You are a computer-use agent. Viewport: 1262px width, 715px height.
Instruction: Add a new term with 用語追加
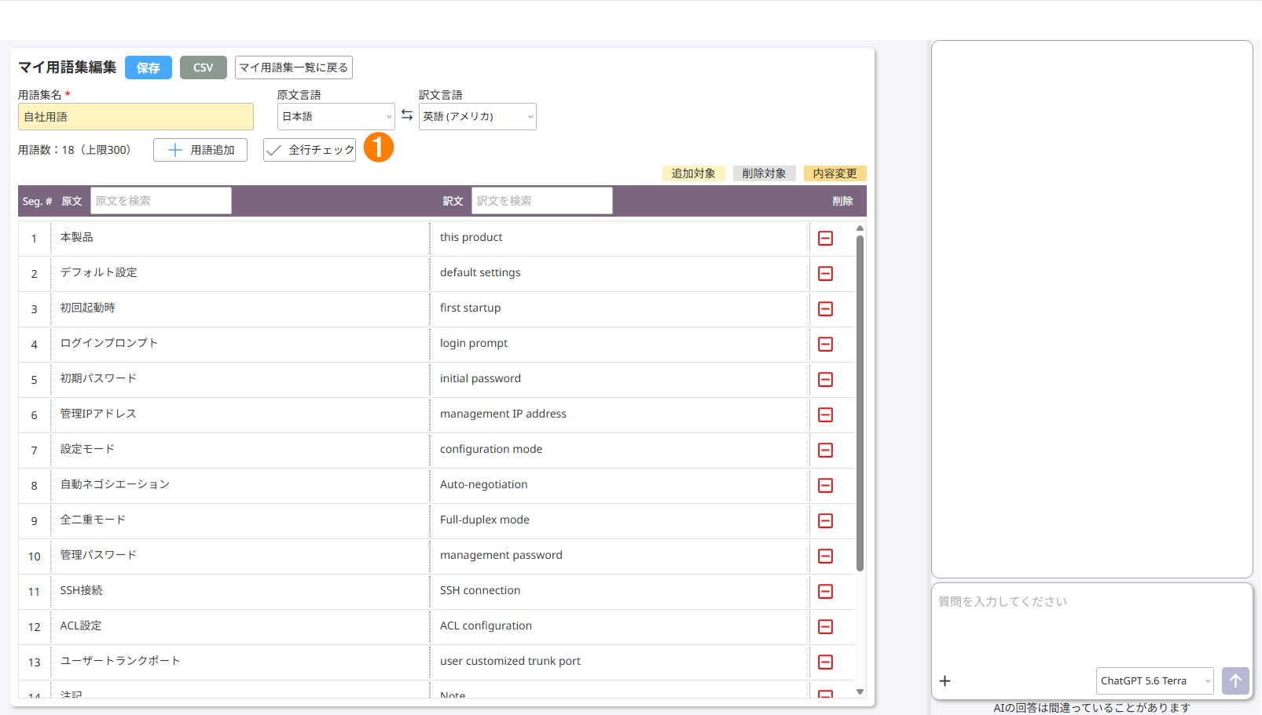click(x=200, y=150)
